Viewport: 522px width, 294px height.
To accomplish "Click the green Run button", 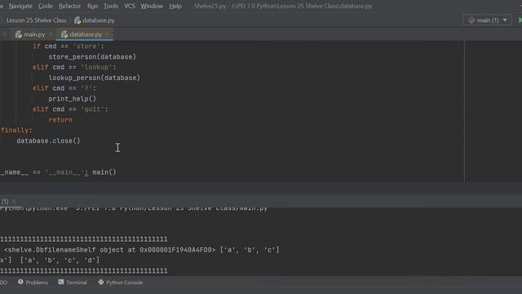I will (520, 20).
